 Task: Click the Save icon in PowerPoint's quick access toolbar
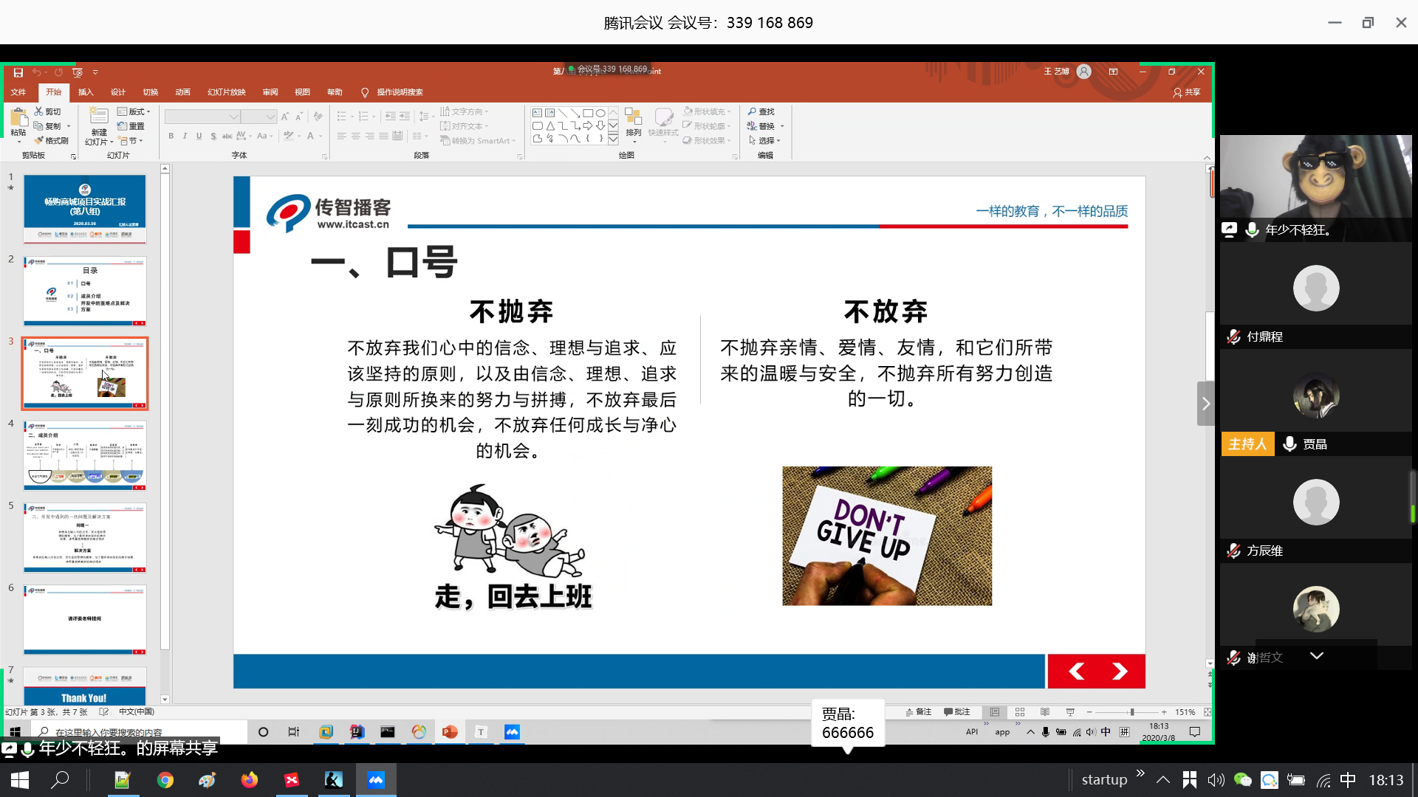tap(18, 72)
